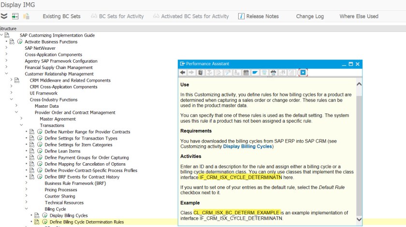
Task: Execute the Activate Business Functions activity icon
Action: (x=20, y=42)
